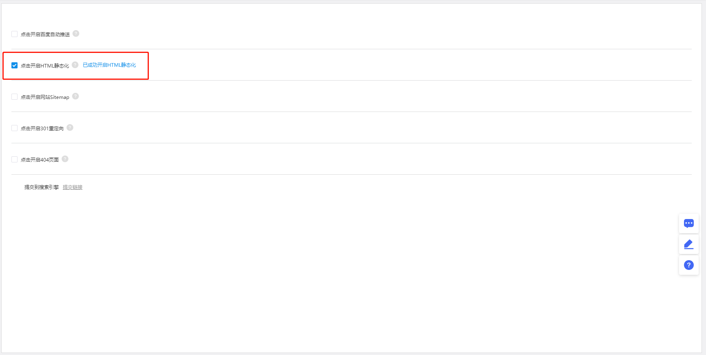Screen dimensions: 706x355
Task: Click help icon beside 网站Sitemap
Action: (x=75, y=96)
